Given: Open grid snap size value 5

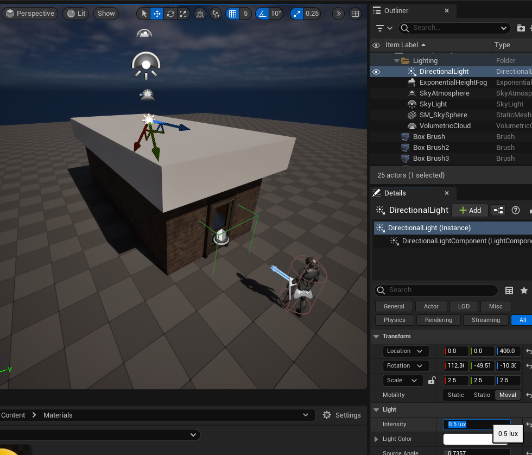Looking at the screenshot, I should pos(245,14).
